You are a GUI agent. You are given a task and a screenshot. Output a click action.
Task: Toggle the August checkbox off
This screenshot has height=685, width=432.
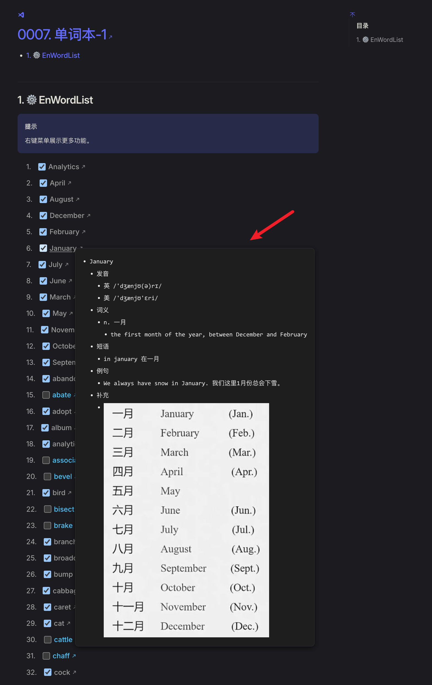click(43, 199)
